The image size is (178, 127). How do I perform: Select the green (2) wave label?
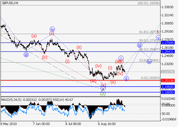(x=103, y=93)
